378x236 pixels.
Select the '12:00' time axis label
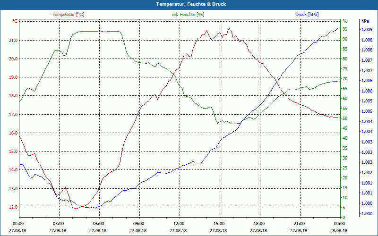[179, 223]
